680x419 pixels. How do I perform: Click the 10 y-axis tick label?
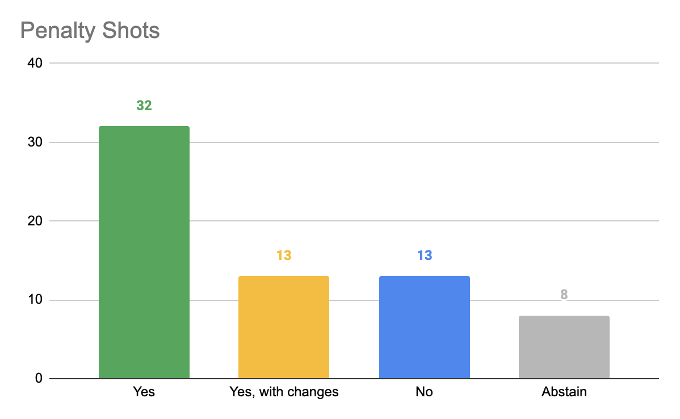(35, 299)
